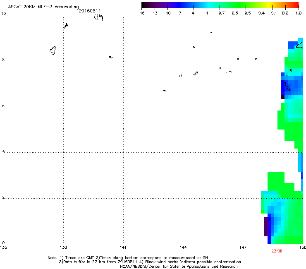
Task: Click the latitude label 6
Action: tap(3, 106)
